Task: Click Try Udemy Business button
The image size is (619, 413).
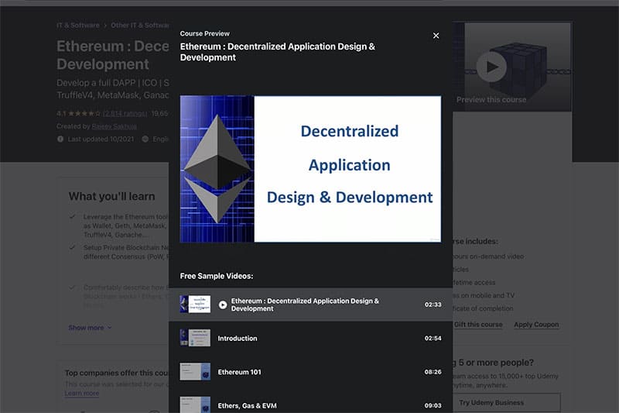Action: point(507,403)
